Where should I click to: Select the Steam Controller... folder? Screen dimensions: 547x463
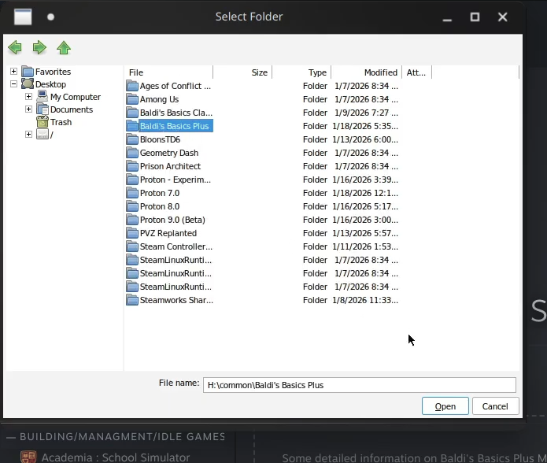(x=176, y=246)
